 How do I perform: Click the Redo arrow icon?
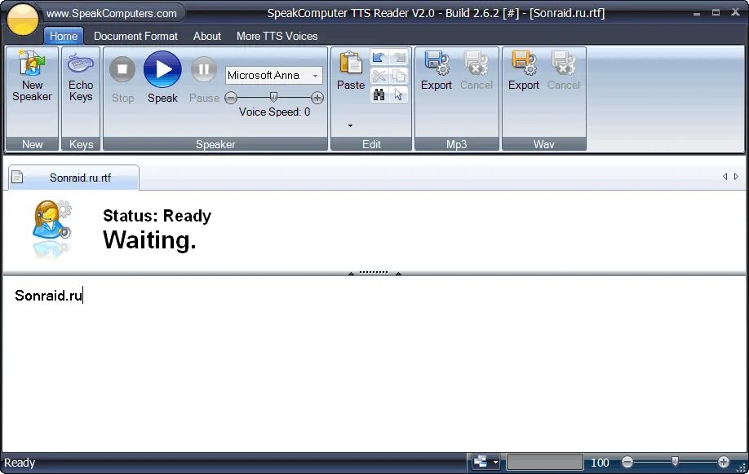tap(399, 58)
